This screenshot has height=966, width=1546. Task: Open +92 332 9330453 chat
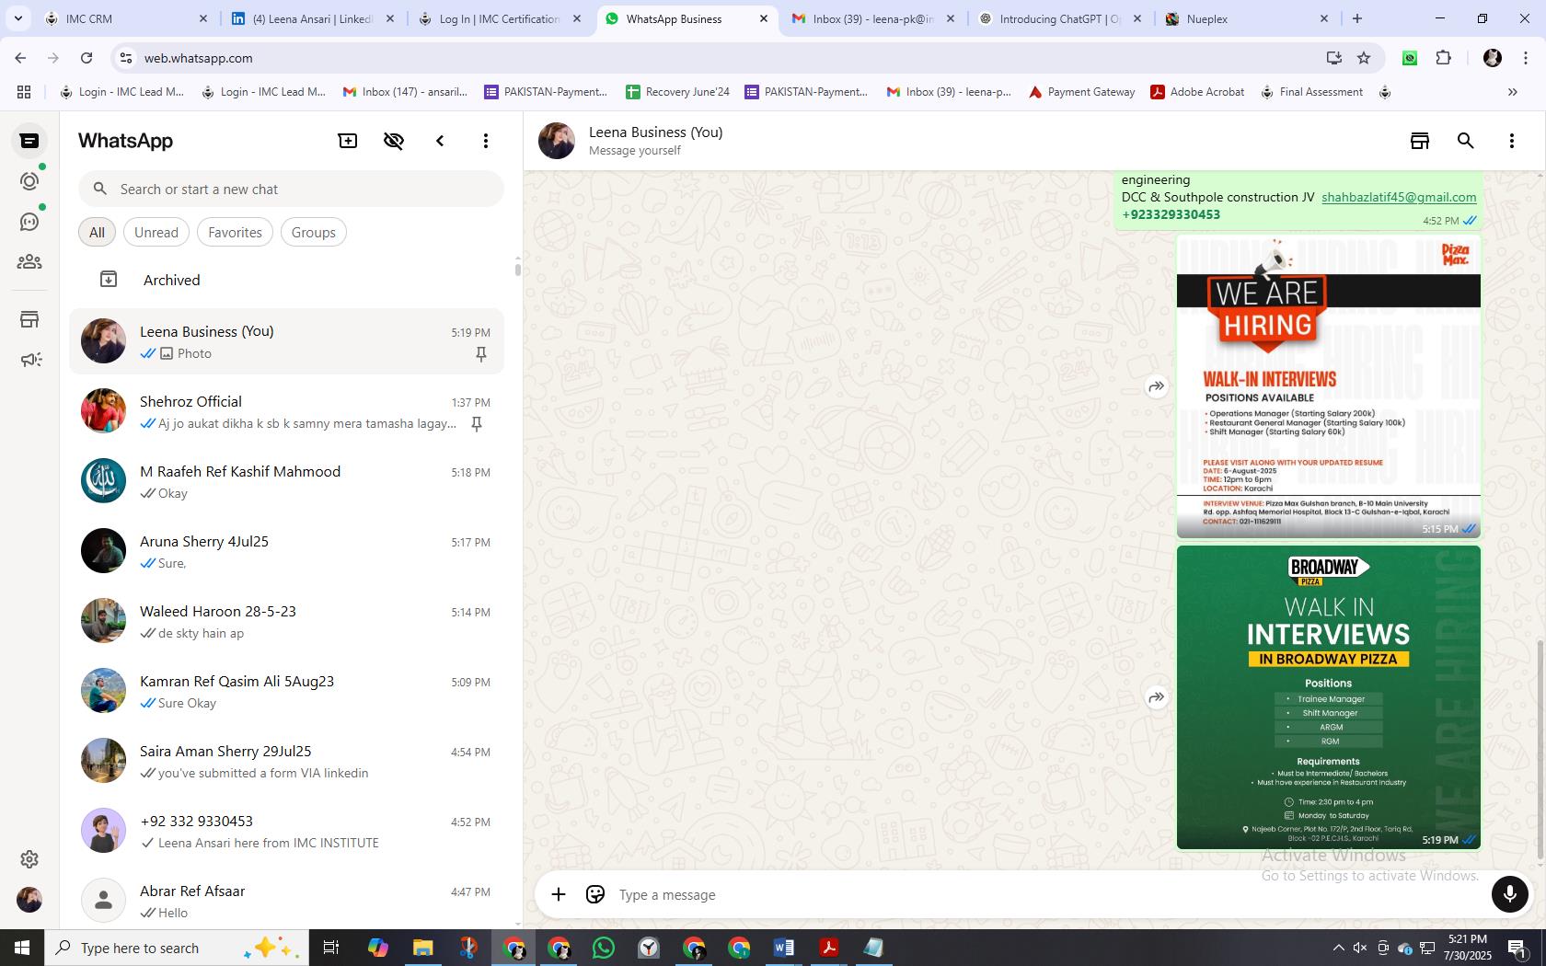coord(286,831)
